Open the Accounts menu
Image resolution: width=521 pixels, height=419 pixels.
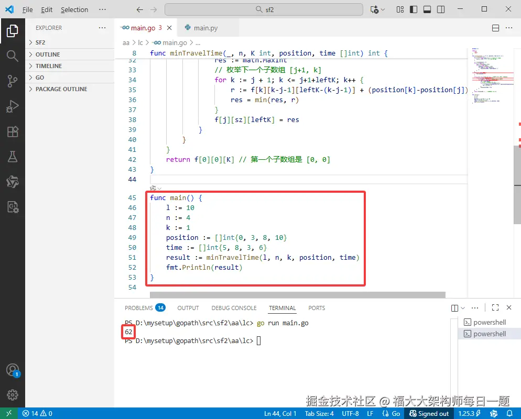click(x=13, y=370)
